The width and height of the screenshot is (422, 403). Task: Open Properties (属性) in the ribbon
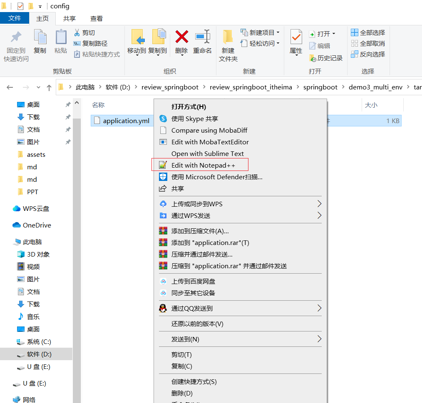(x=296, y=42)
